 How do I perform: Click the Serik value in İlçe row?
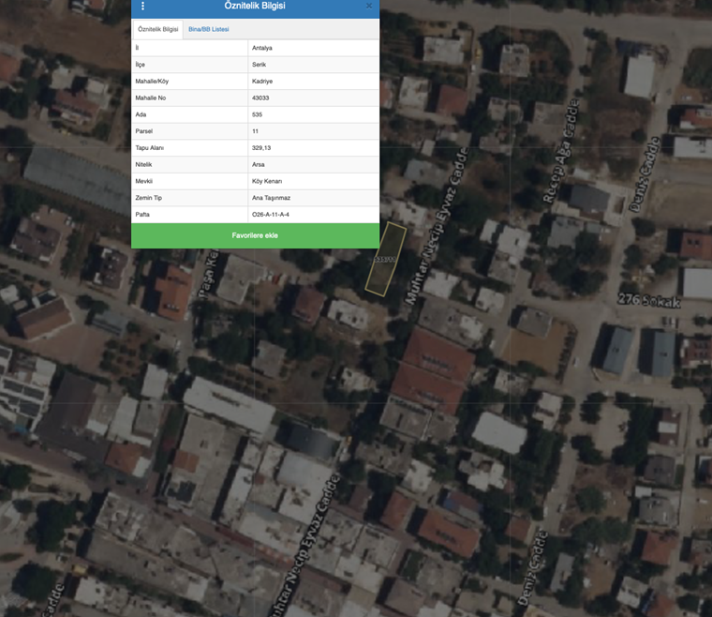point(260,64)
